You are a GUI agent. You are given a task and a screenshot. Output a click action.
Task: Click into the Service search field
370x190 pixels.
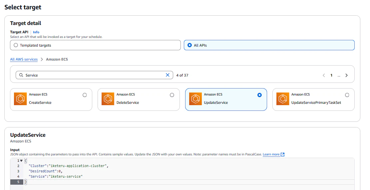(94, 75)
